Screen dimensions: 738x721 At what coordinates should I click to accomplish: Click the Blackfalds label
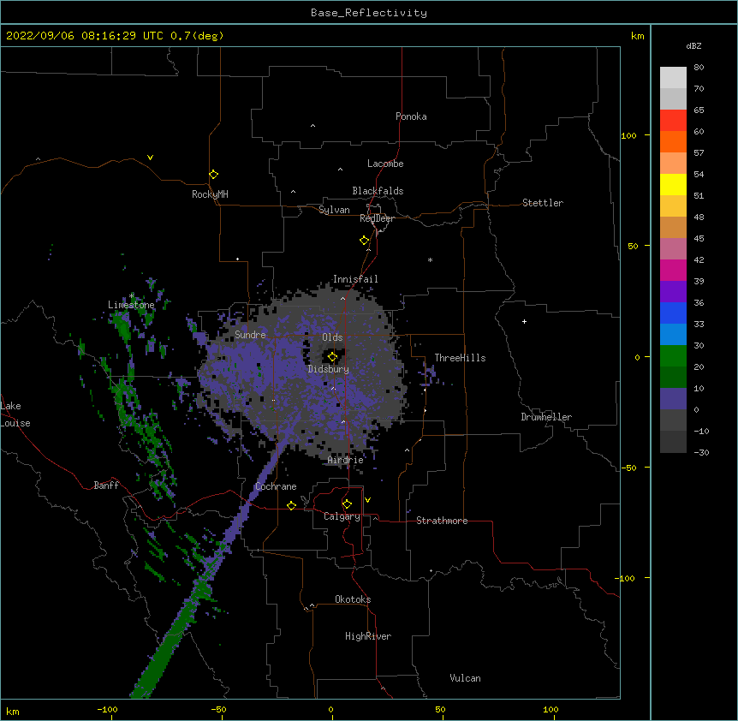point(378,191)
